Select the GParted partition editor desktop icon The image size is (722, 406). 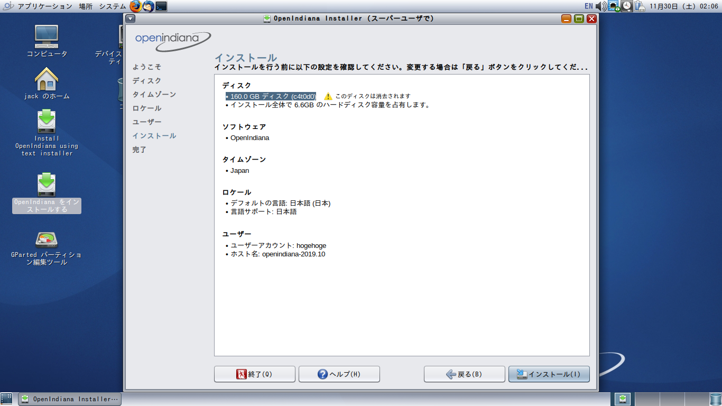click(x=47, y=248)
